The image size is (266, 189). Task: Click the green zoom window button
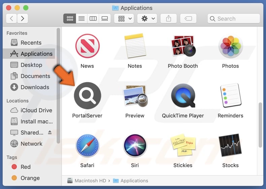click(x=26, y=8)
